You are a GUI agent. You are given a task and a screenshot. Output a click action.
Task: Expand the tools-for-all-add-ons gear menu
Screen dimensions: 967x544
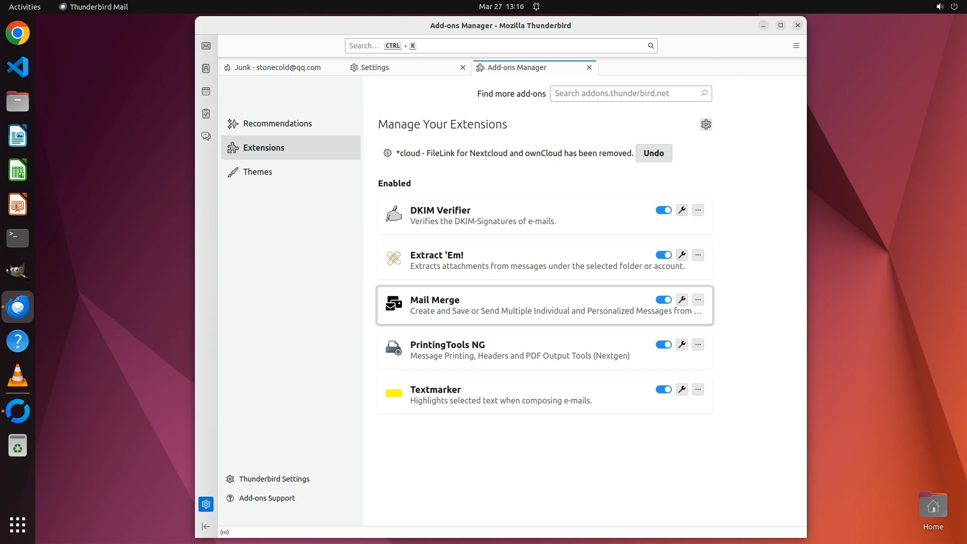click(706, 124)
